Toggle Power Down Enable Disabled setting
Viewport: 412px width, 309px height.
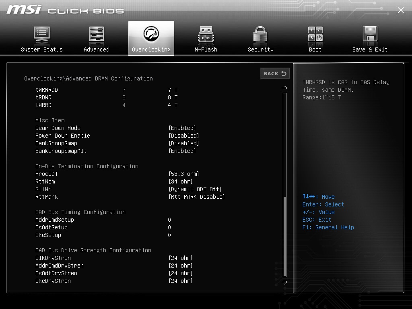(x=183, y=136)
